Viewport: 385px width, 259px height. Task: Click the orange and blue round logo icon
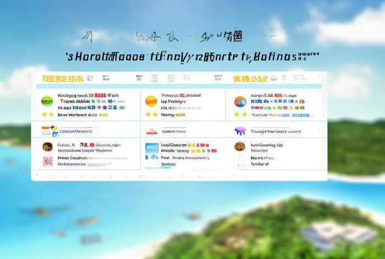click(240, 101)
